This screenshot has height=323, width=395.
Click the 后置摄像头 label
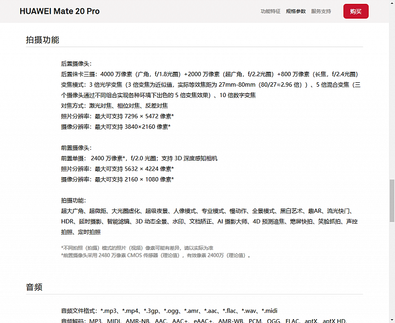coord(76,64)
